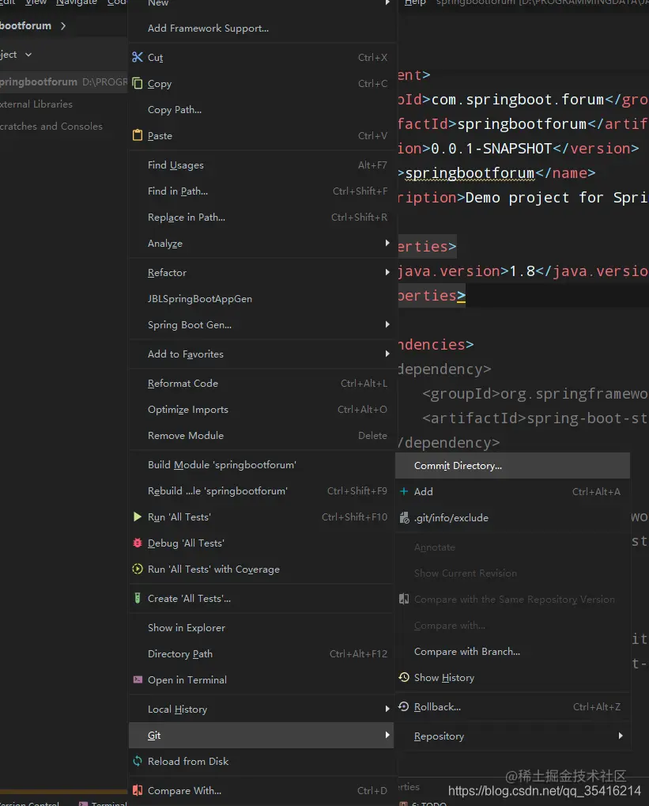Click the Copy pages icon
This screenshot has height=806, width=649.
tap(138, 83)
